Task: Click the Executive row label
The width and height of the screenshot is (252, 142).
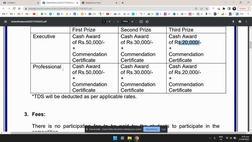Action: pyautogui.click(x=44, y=36)
